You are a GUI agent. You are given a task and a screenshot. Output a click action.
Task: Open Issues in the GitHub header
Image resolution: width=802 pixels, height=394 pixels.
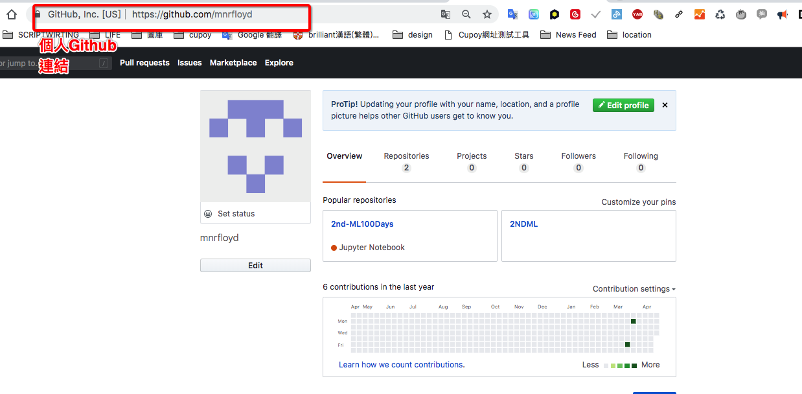click(x=190, y=63)
